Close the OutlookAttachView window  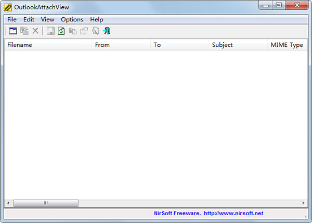click(x=297, y=5)
